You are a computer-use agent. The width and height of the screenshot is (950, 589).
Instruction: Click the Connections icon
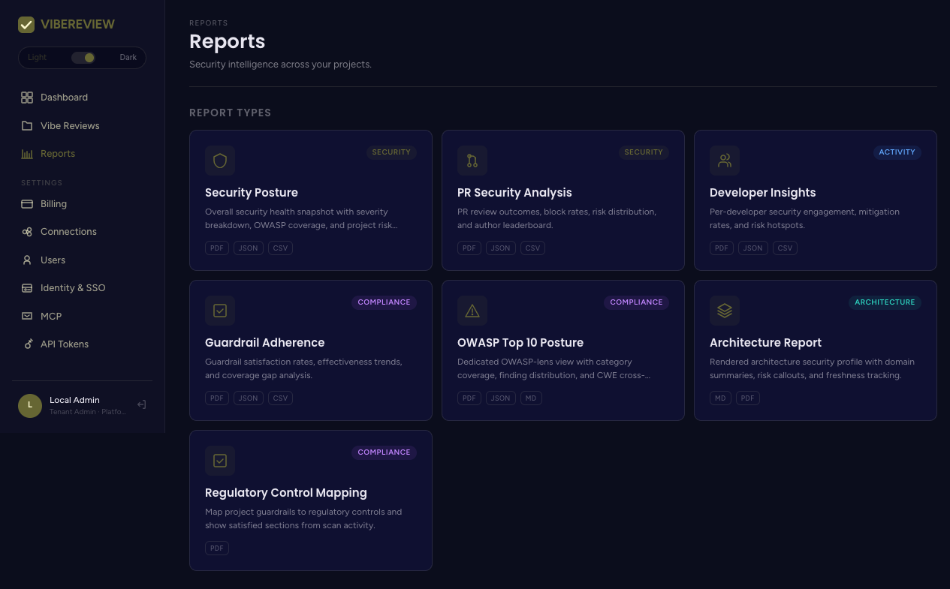click(x=27, y=232)
